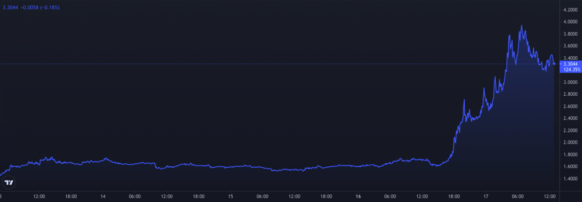Viewport: 582px width, 202px height.
Task: Click the 2.0000 price axis label
Action: pos(570,142)
